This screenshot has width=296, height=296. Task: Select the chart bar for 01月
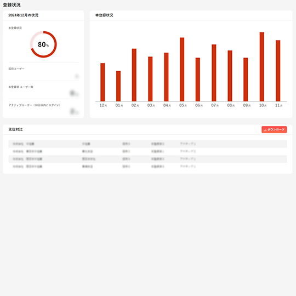point(118,86)
